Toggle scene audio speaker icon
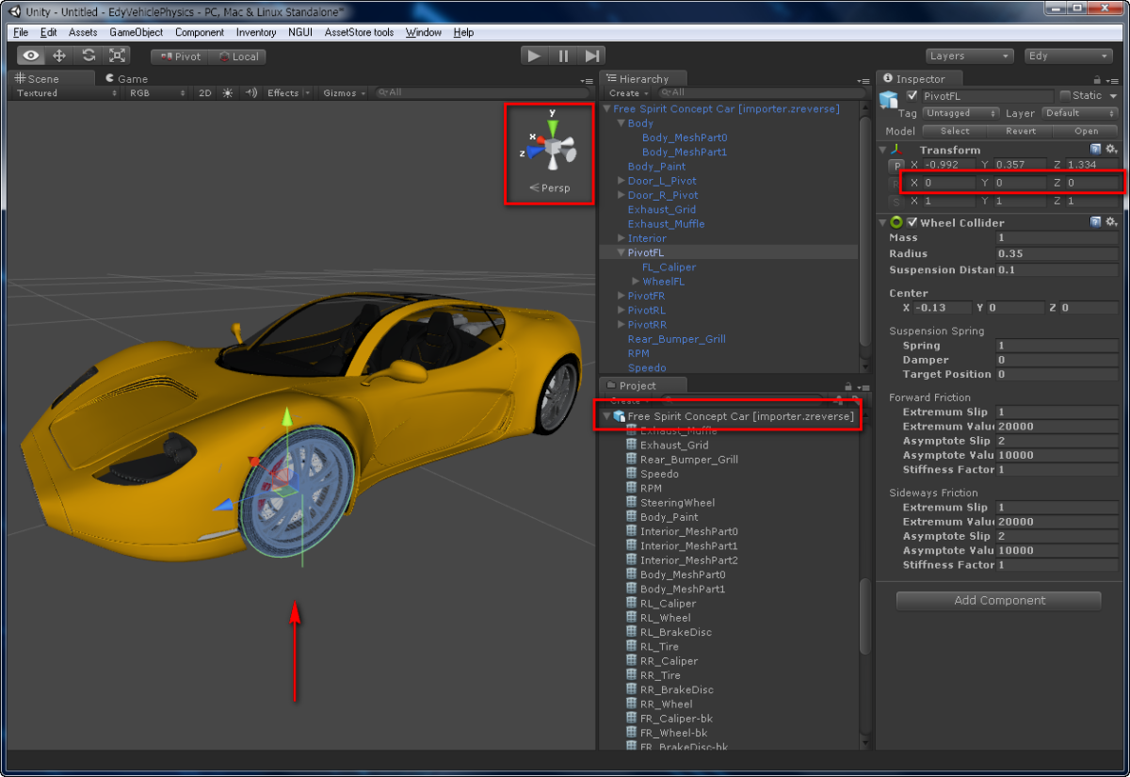The height and width of the screenshot is (777, 1130). [x=251, y=93]
